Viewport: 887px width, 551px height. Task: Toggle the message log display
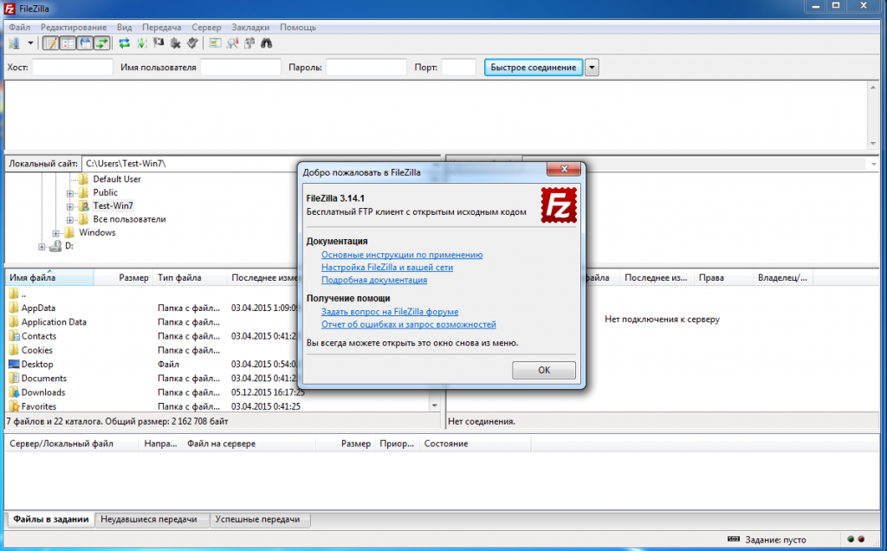click(x=51, y=43)
